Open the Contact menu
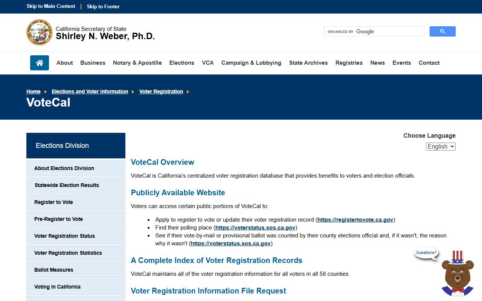 tap(429, 63)
